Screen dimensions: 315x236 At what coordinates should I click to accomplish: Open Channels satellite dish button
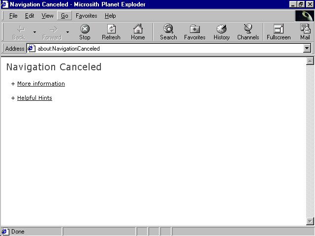248,32
